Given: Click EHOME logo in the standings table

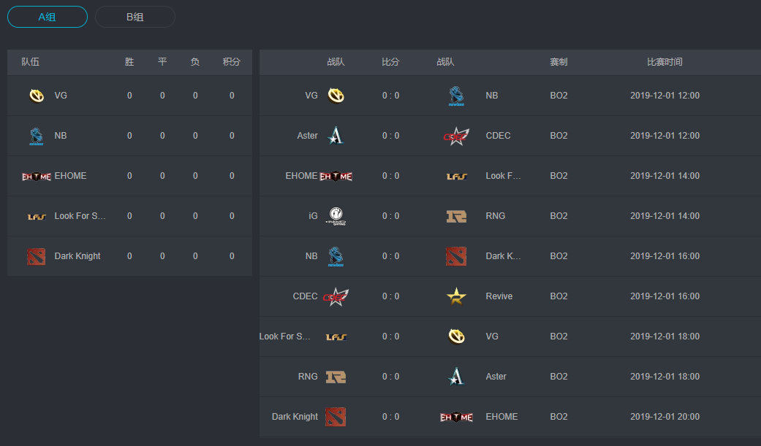Looking at the screenshot, I should [37, 176].
